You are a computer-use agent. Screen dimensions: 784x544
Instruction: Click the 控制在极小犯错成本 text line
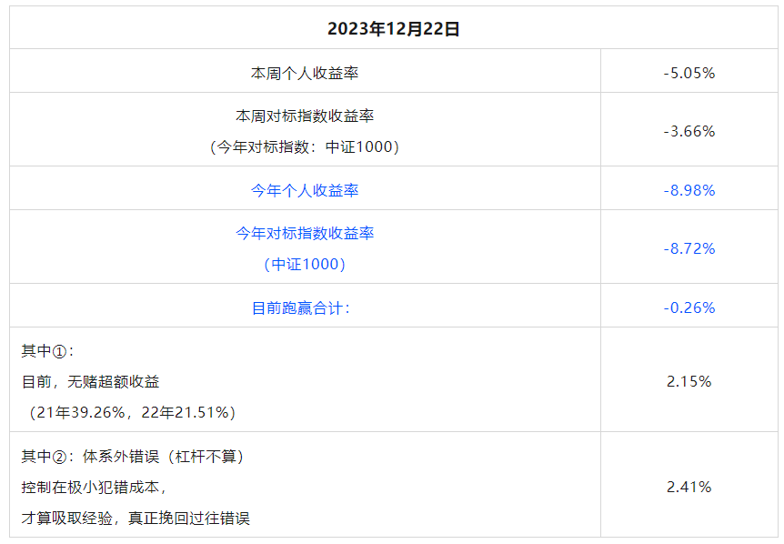pyautogui.click(x=94, y=487)
